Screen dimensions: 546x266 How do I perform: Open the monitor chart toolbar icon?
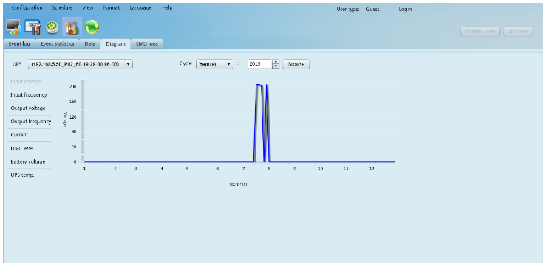click(x=13, y=27)
